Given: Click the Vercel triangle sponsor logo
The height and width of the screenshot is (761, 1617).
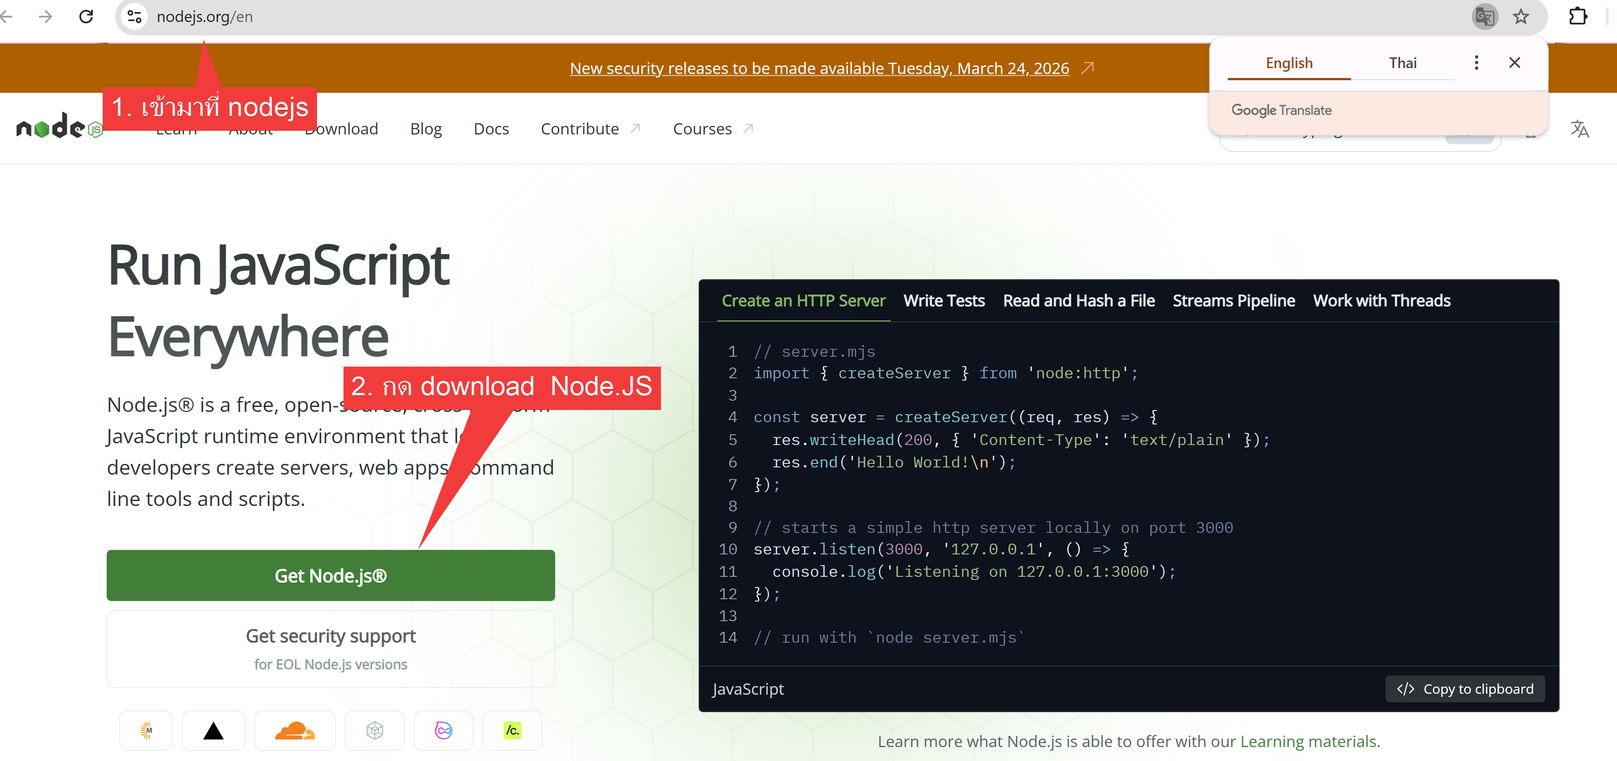Looking at the screenshot, I should pos(213,730).
